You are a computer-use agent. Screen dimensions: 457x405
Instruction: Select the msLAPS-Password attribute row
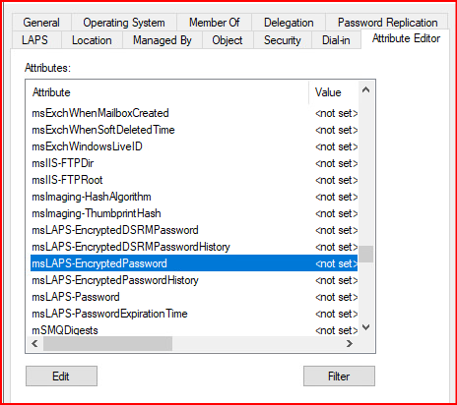[194, 297]
